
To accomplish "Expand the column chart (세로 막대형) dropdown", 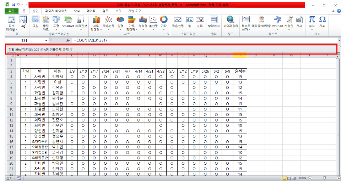I will coord(96,30).
